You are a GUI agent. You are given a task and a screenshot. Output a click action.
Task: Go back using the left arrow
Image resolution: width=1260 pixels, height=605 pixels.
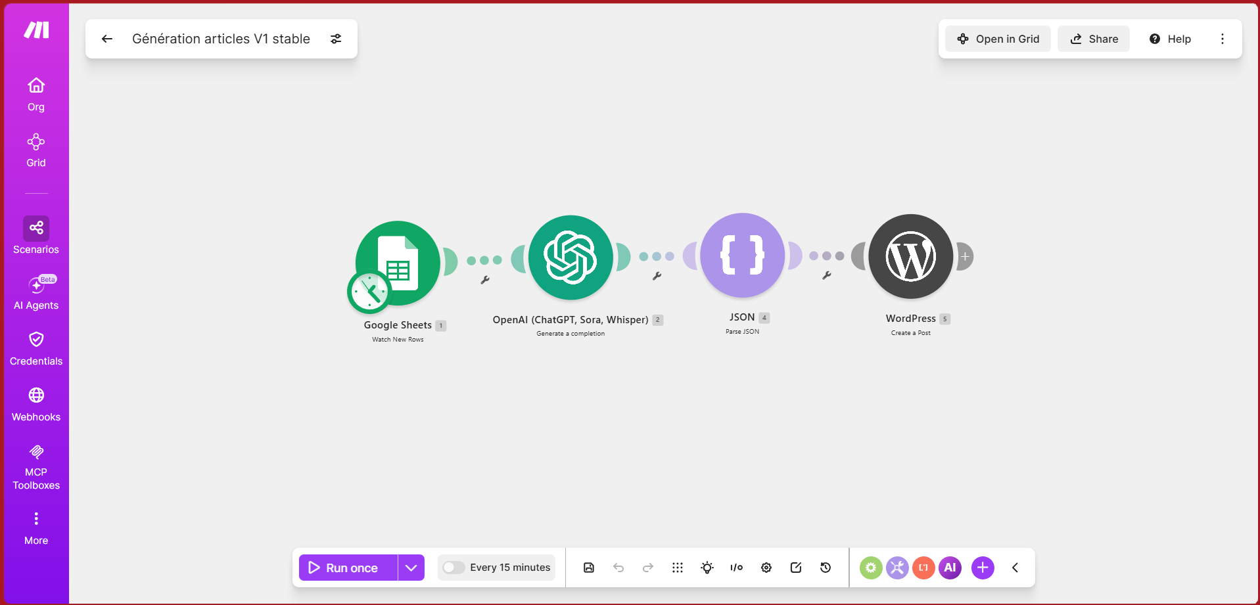(107, 39)
